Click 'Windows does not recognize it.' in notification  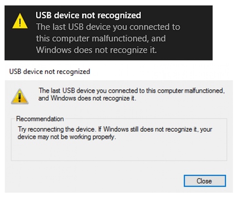point(97,50)
